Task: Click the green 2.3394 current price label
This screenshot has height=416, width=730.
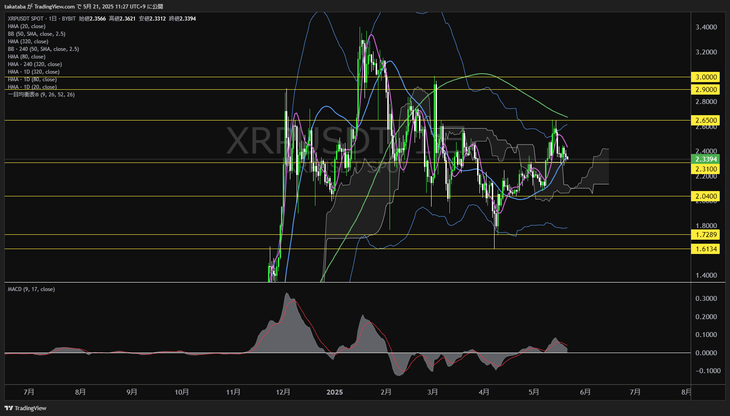Action: click(x=705, y=159)
